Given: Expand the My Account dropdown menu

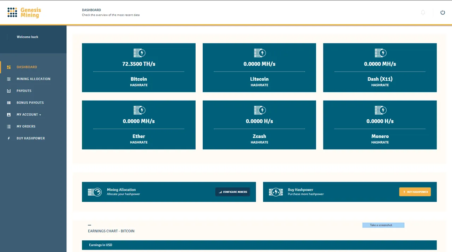Looking at the screenshot, I should pos(29,115).
